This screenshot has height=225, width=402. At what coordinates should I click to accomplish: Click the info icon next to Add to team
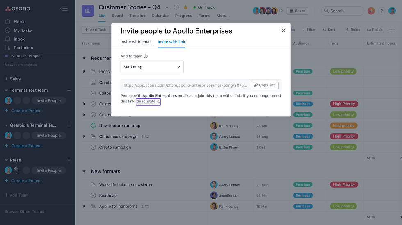click(146, 56)
